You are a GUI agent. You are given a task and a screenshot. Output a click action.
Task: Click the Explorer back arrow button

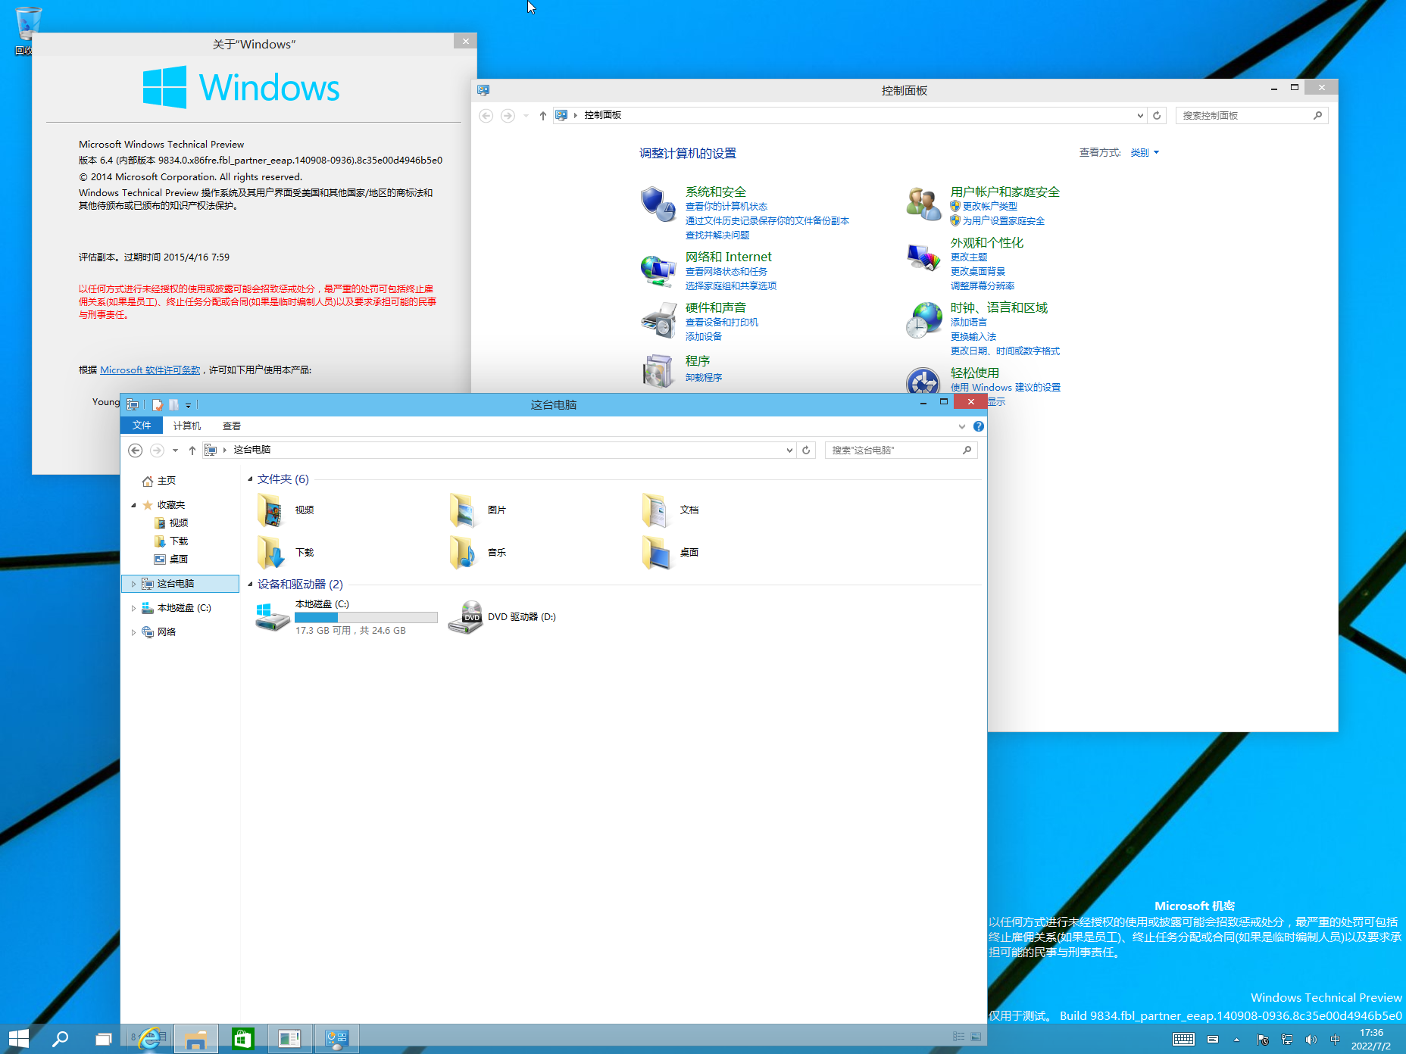pos(135,450)
